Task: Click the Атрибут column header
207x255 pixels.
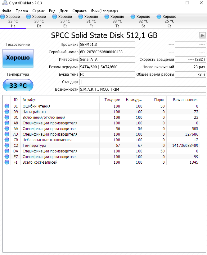Action: tap(59, 100)
